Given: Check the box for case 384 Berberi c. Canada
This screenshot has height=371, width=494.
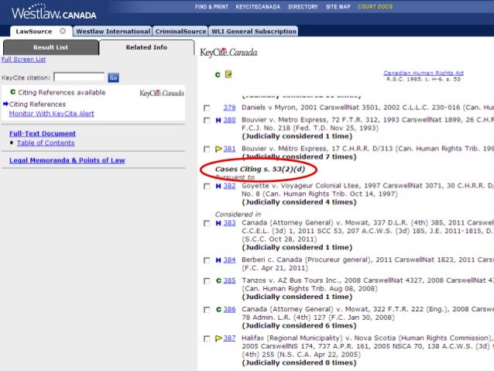Looking at the screenshot, I should point(207,260).
